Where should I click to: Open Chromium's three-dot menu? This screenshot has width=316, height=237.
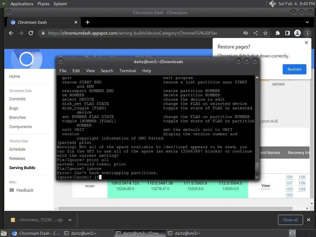(307, 33)
